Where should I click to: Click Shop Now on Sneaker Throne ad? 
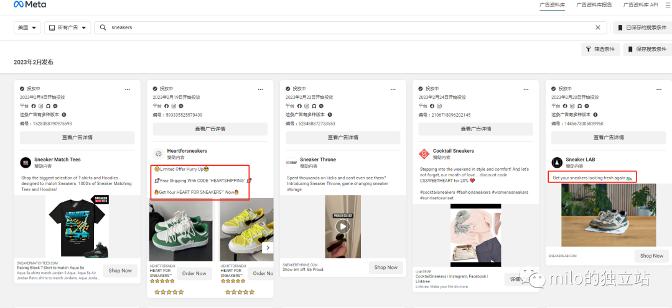(x=386, y=268)
